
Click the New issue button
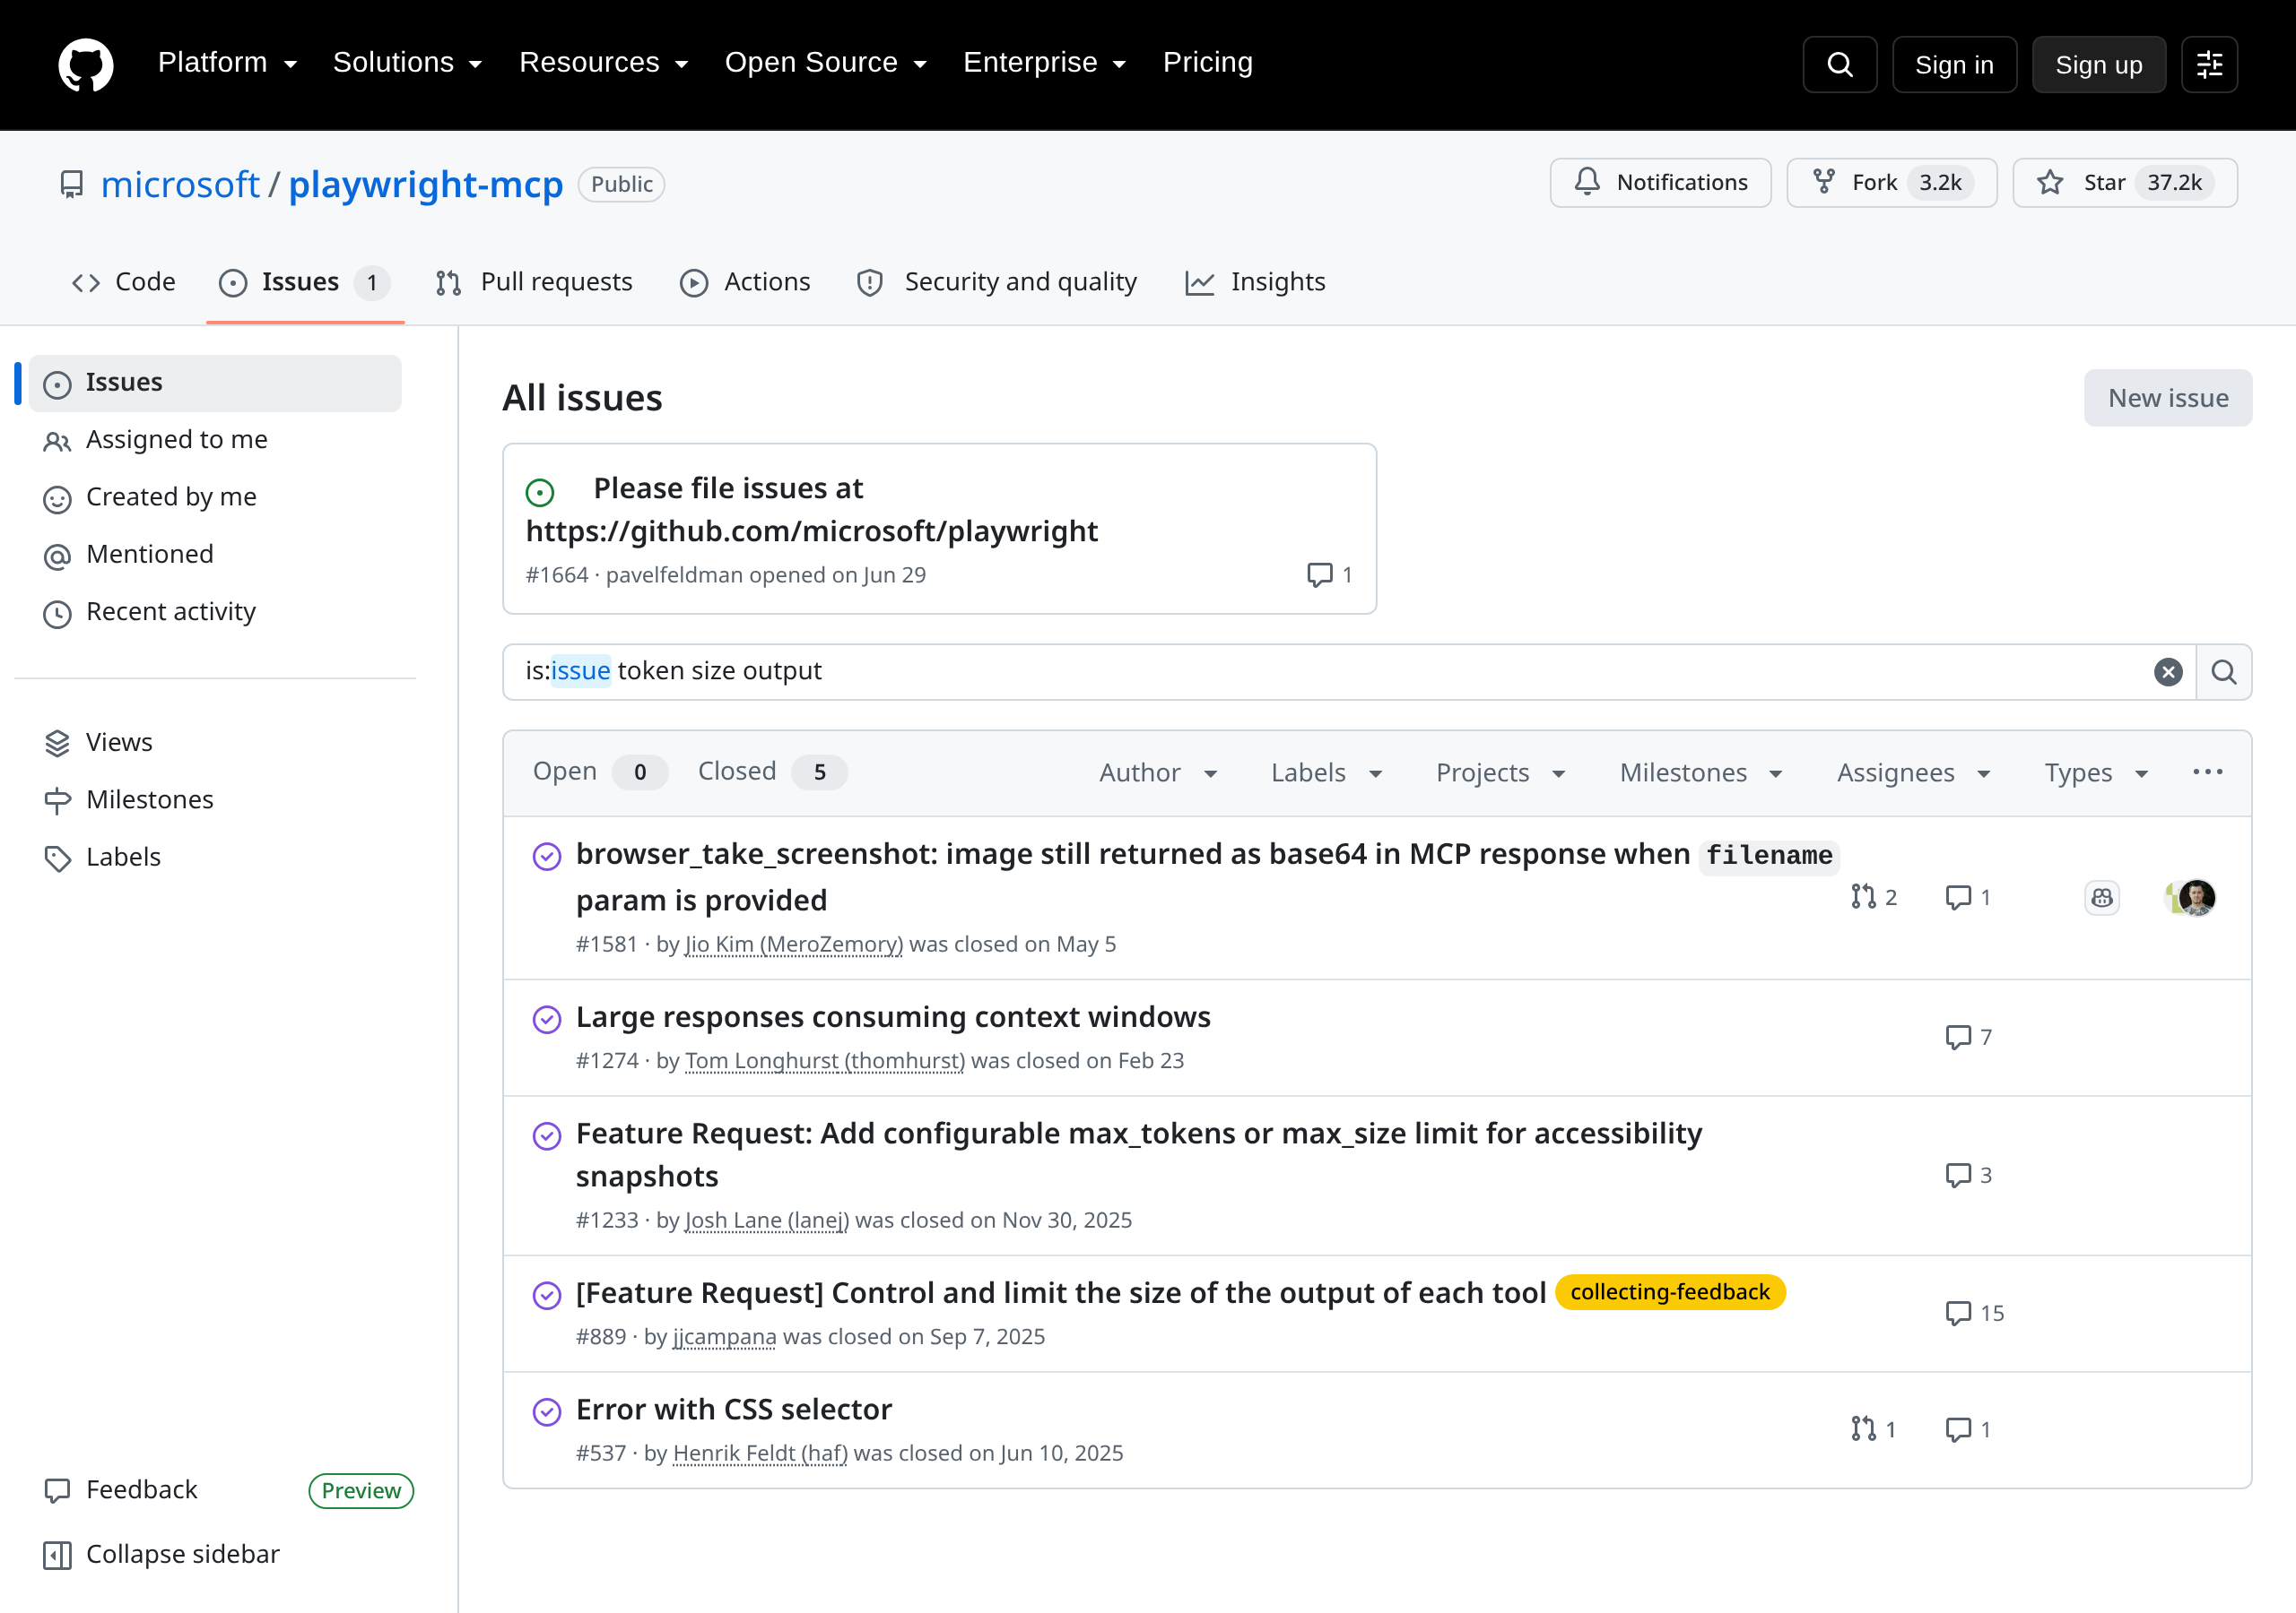point(2168,398)
